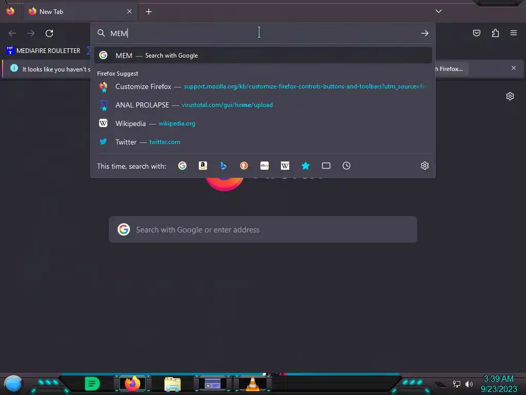This screenshot has height=395, width=526.
Task: Search this time with Google
Action: 182,166
